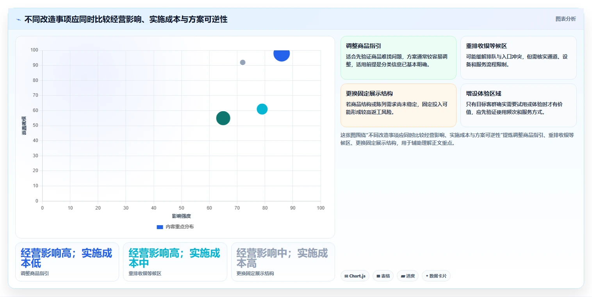Viewport: 592px width, 297px height.
Task: Open the 调整商品指引 green card
Action: pyautogui.click(x=398, y=58)
